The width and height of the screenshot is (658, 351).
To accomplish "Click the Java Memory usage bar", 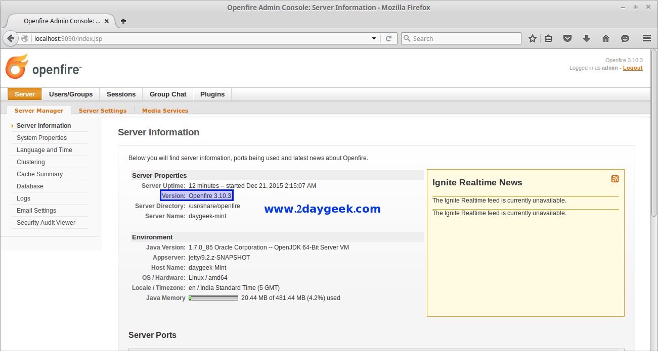I will pos(213,298).
